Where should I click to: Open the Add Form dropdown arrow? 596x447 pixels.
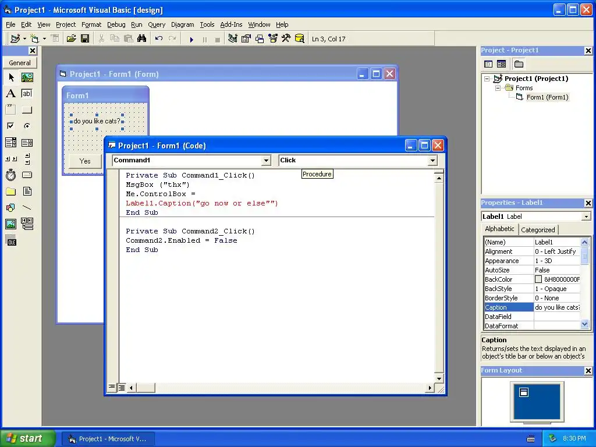(44, 38)
